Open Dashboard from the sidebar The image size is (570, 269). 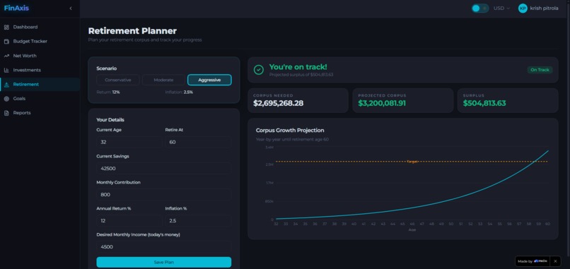click(x=40, y=28)
